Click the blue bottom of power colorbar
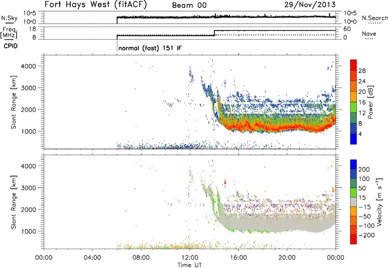 [x=354, y=139]
